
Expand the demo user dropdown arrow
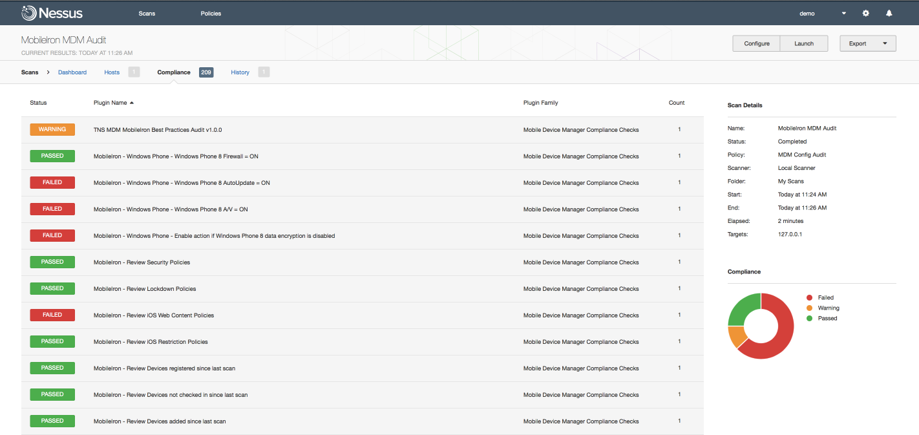[x=844, y=14]
